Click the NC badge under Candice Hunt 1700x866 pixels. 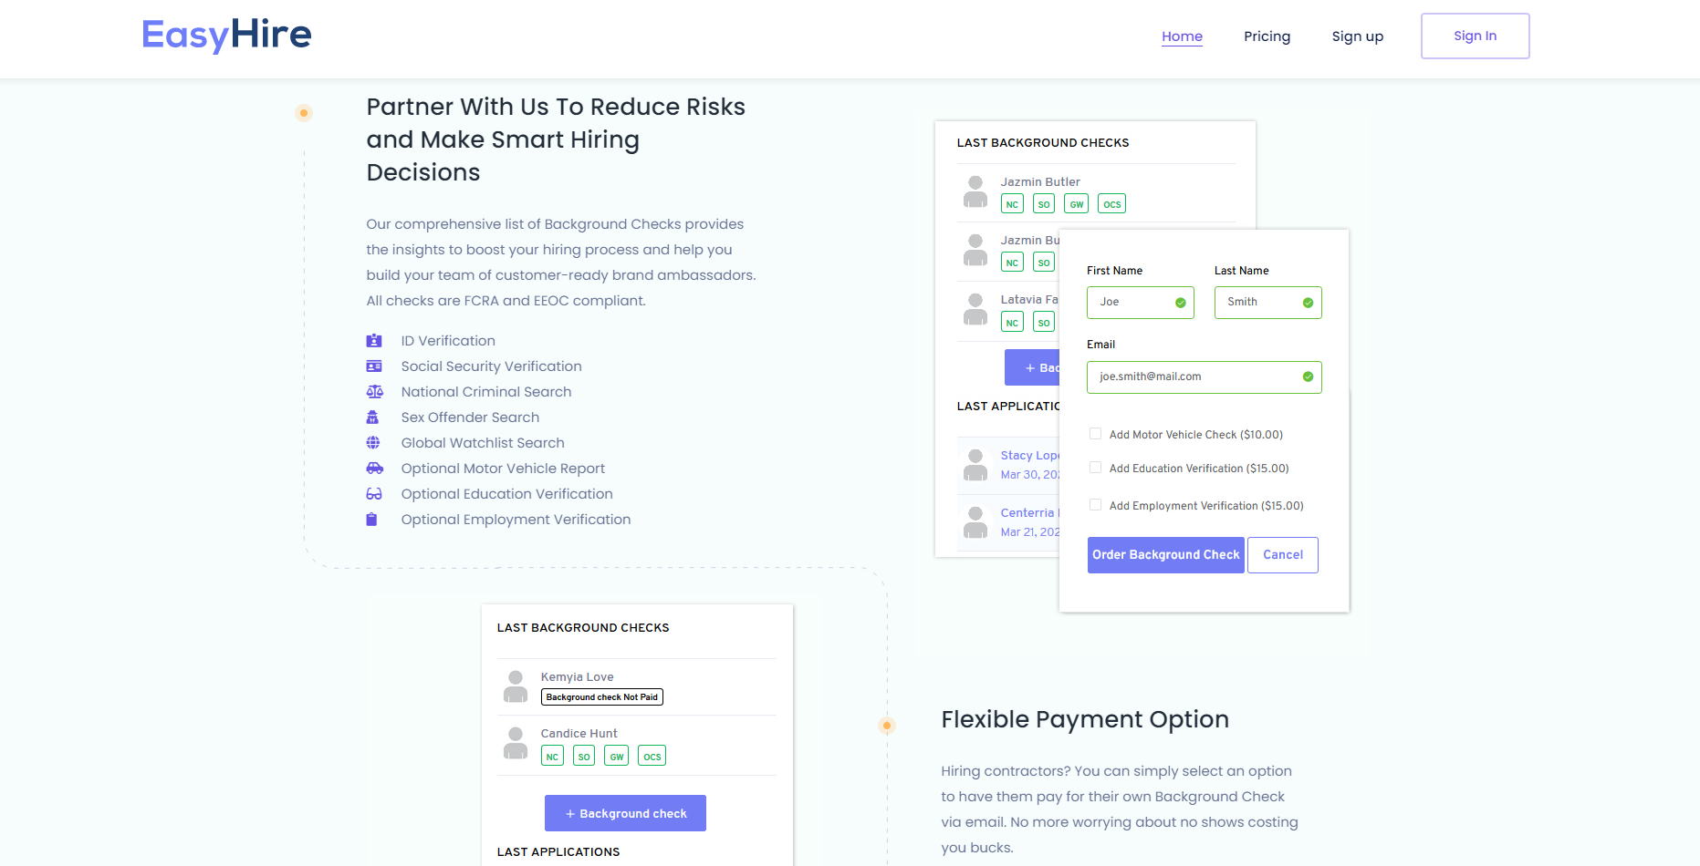pos(552,757)
